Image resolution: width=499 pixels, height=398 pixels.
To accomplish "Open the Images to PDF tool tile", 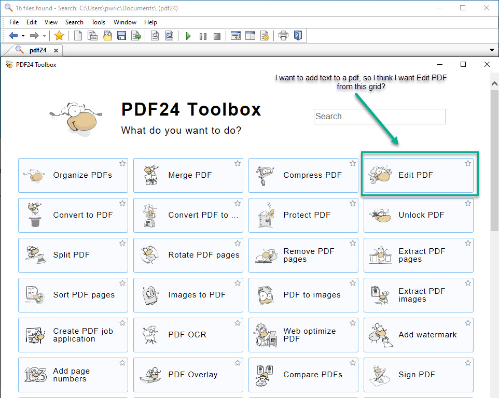I will [x=188, y=295].
